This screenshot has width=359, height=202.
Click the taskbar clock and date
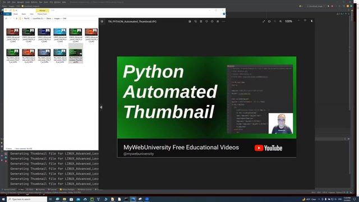click(x=347, y=199)
